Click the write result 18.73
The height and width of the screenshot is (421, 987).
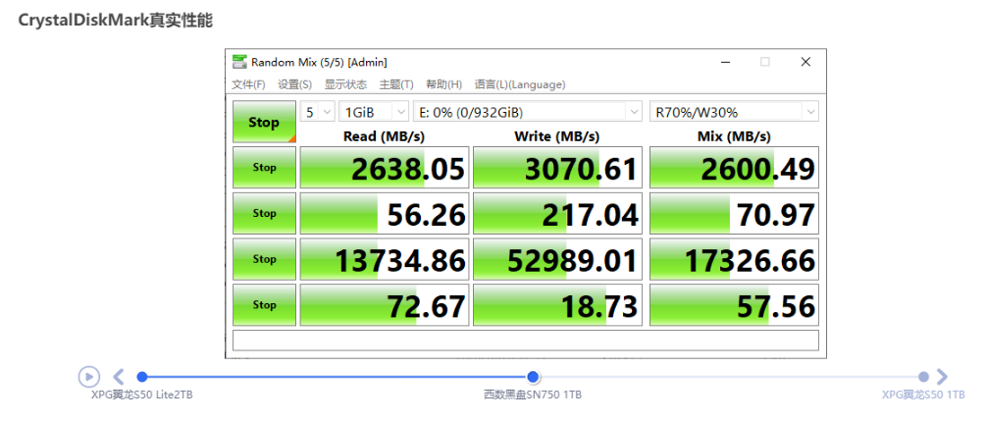557,304
